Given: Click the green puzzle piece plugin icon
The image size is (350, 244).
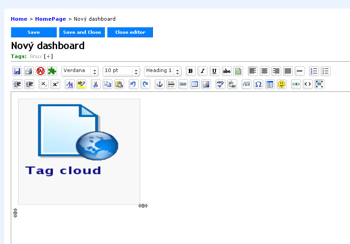Looking at the screenshot, I should tap(52, 71).
